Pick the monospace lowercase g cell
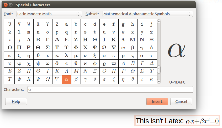The width and height of the screenshot is (222, 128). click(x=123, y=24)
